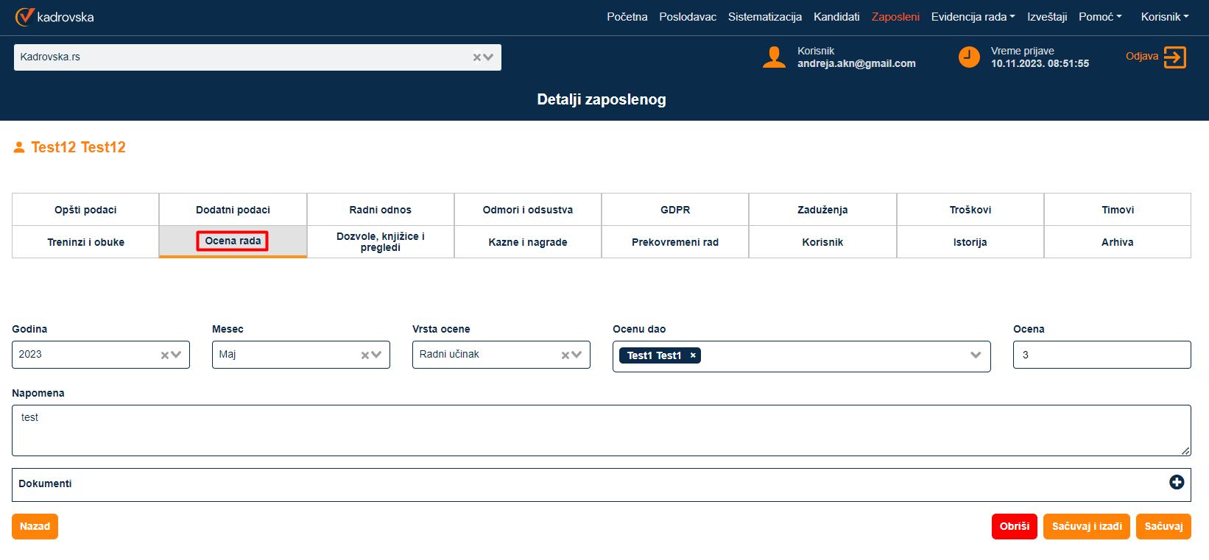
Task: Click the kadrovska logo icon
Action: [24, 16]
